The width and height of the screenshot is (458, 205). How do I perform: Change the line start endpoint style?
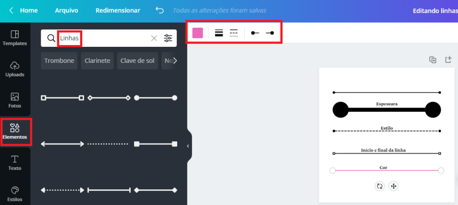255,33
